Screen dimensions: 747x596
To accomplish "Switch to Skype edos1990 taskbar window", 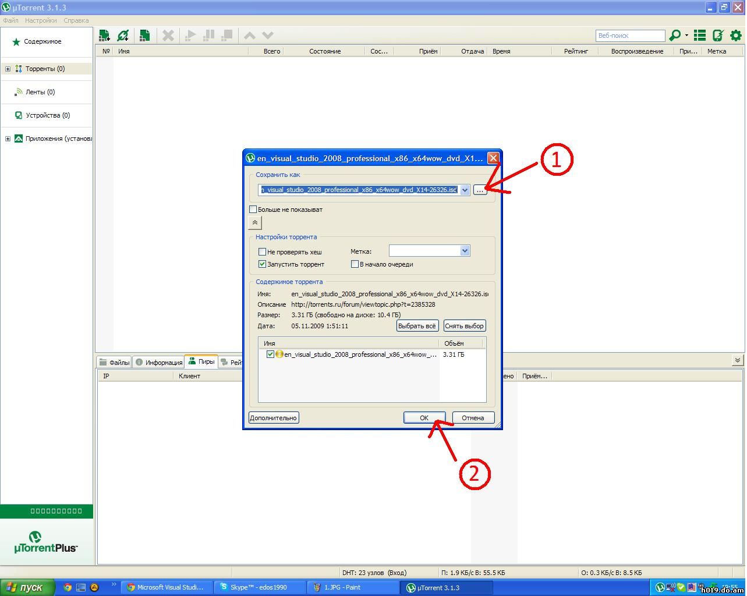I will click(259, 587).
